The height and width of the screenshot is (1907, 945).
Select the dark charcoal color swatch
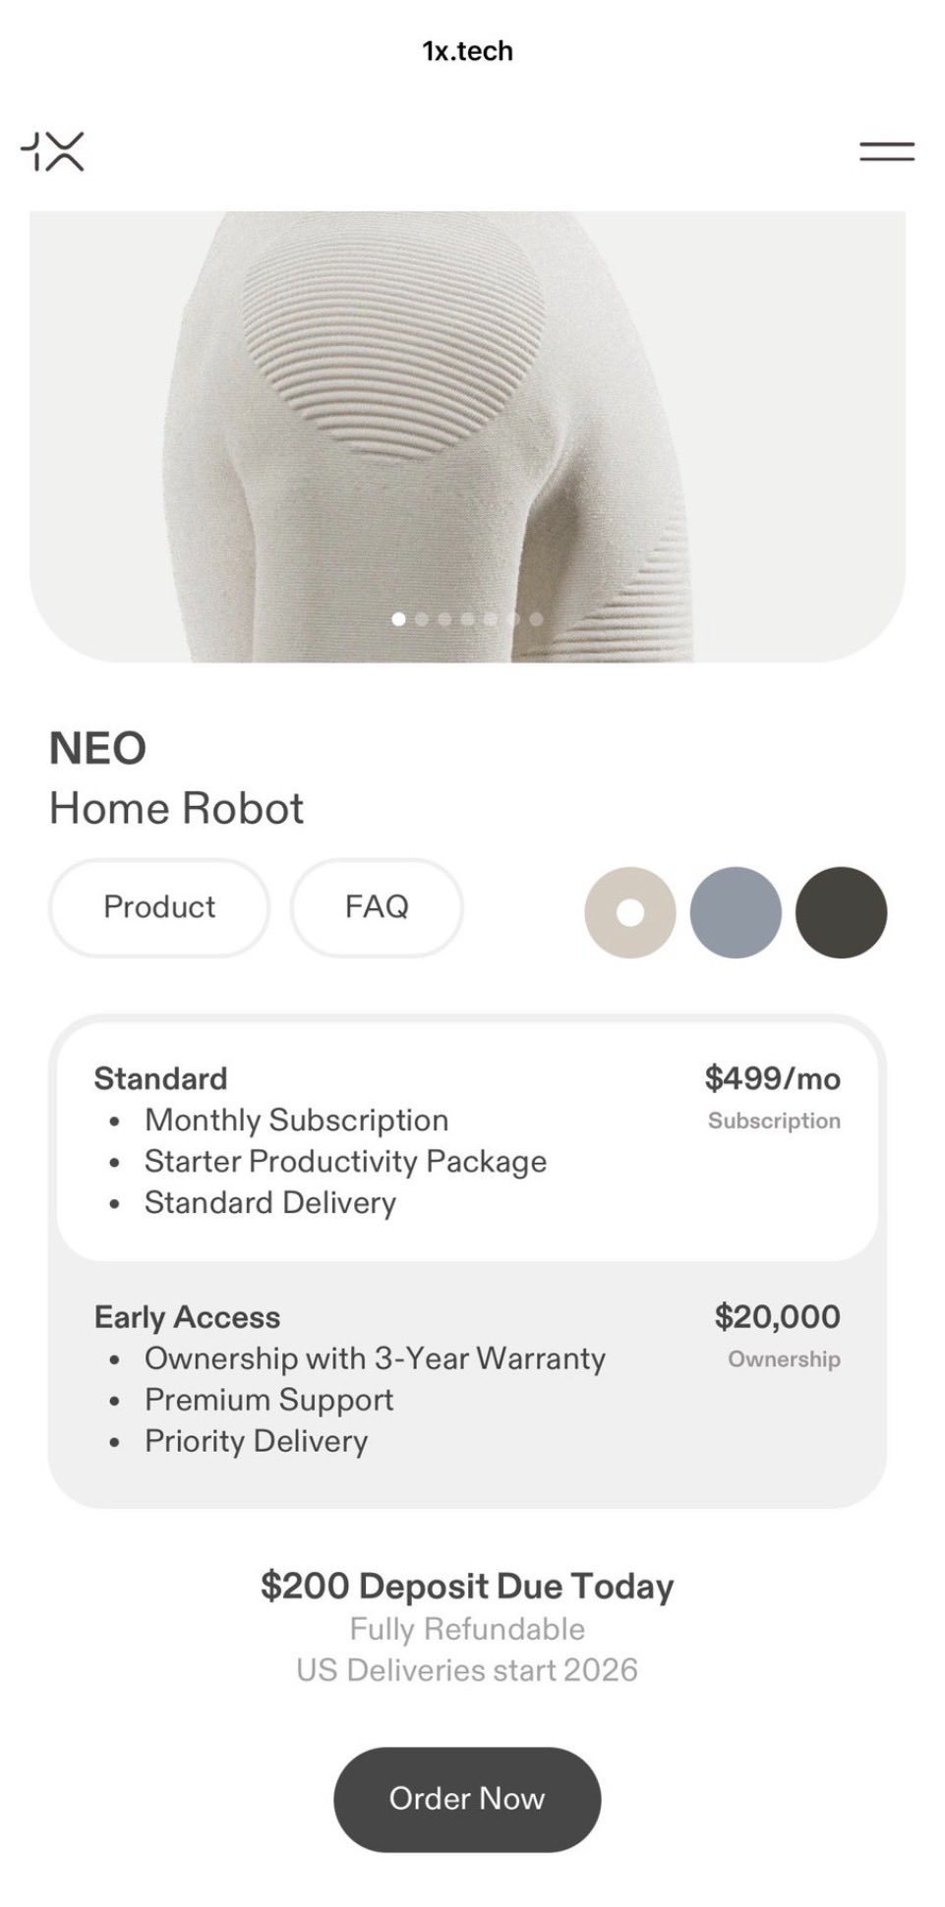pos(841,912)
